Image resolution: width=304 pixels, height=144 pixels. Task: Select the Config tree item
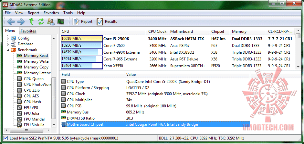[24, 38]
